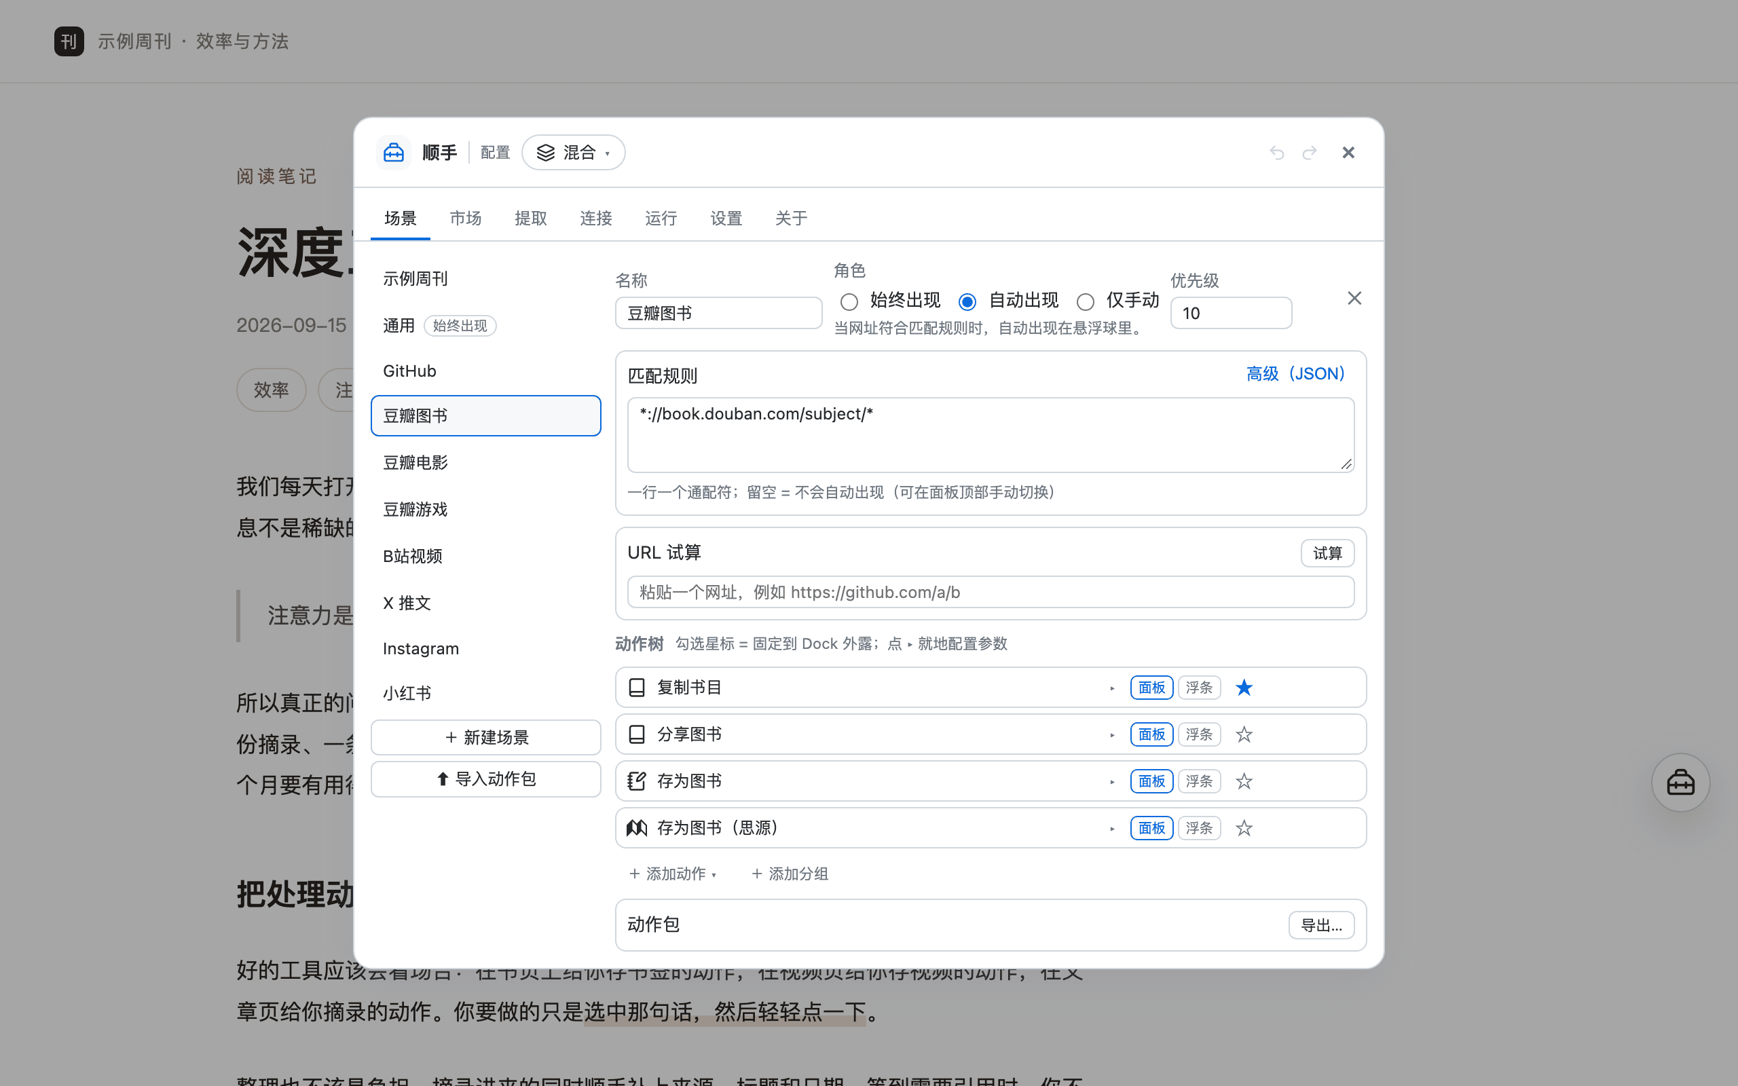Star the 存为图书（思源）action
This screenshot has height=1086, width=1738.
1244,827
